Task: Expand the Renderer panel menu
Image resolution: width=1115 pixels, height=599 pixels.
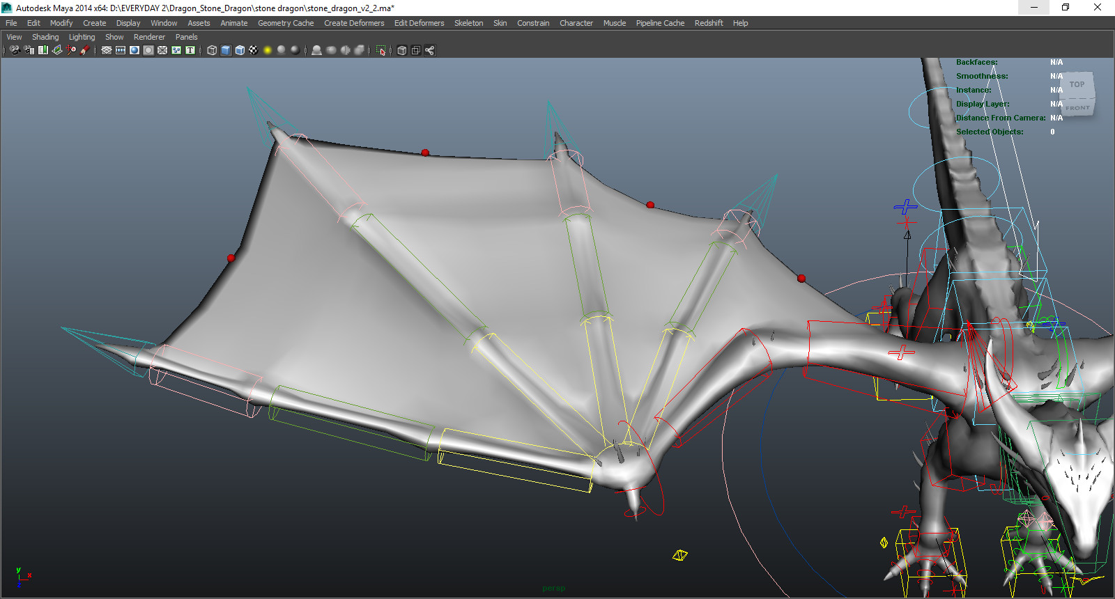Action: click(x=149, y=37)
